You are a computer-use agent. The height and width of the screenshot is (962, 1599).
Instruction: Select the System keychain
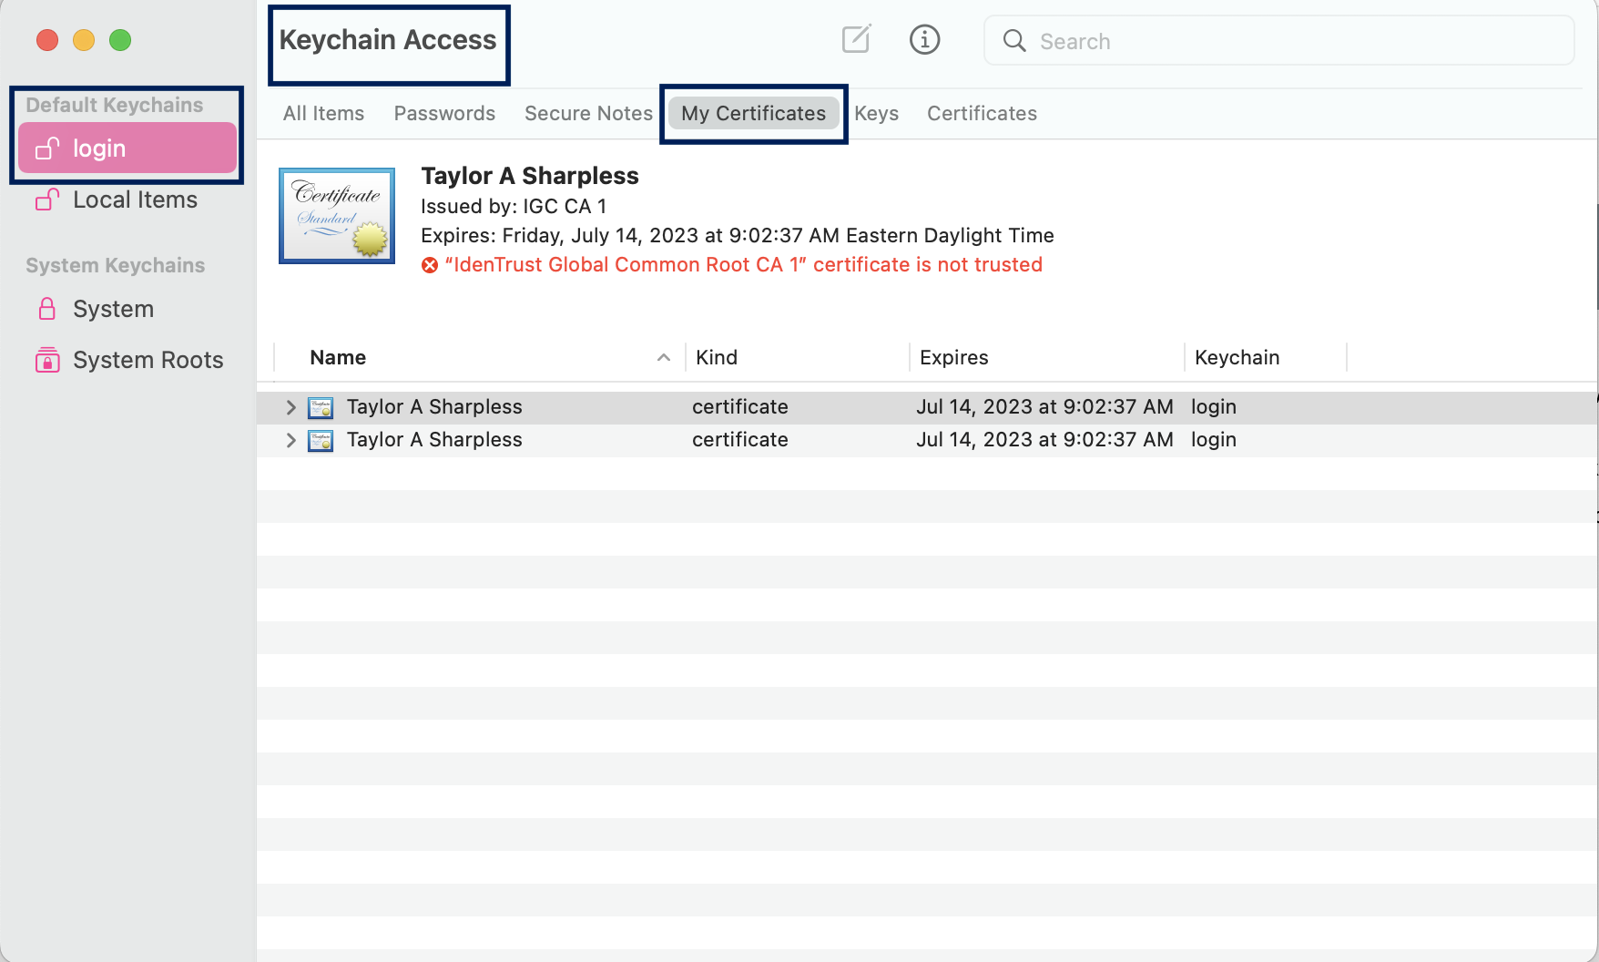pyautogui.click(x=113, y=309)
